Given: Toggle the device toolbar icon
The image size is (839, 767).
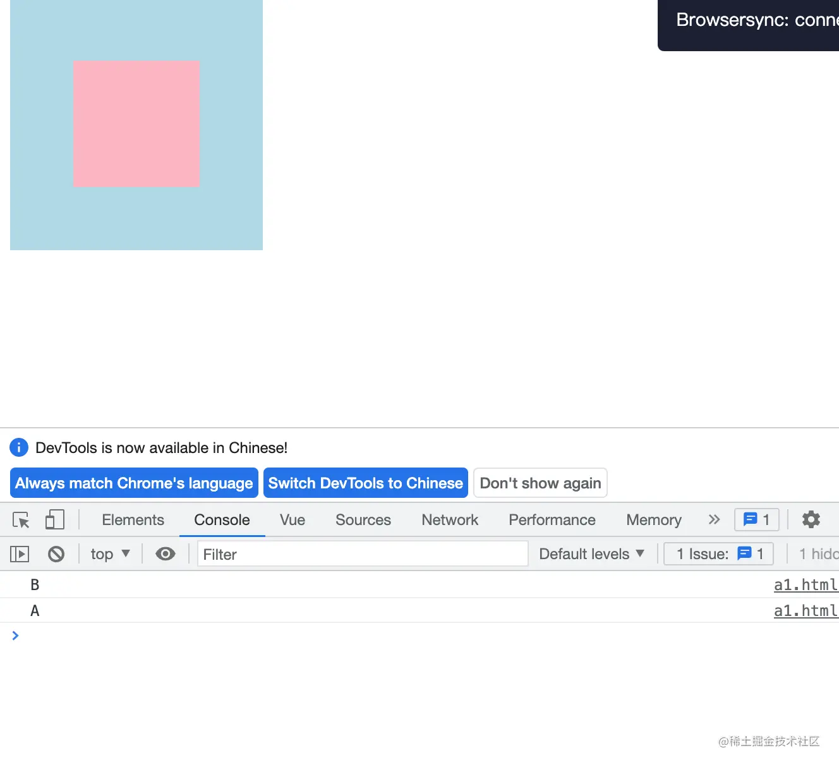Looking at the screenshot, I should 55,520.
